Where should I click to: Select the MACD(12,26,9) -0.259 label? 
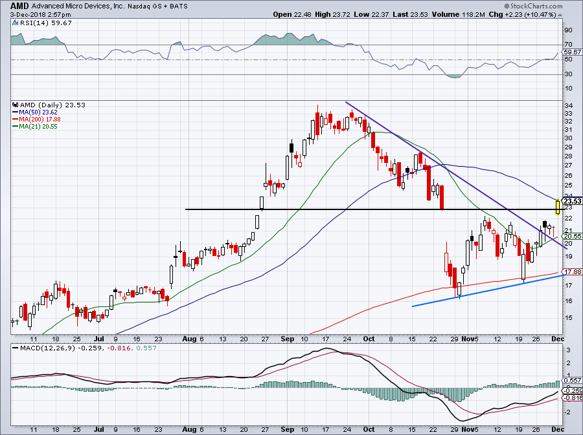point(60,348)
